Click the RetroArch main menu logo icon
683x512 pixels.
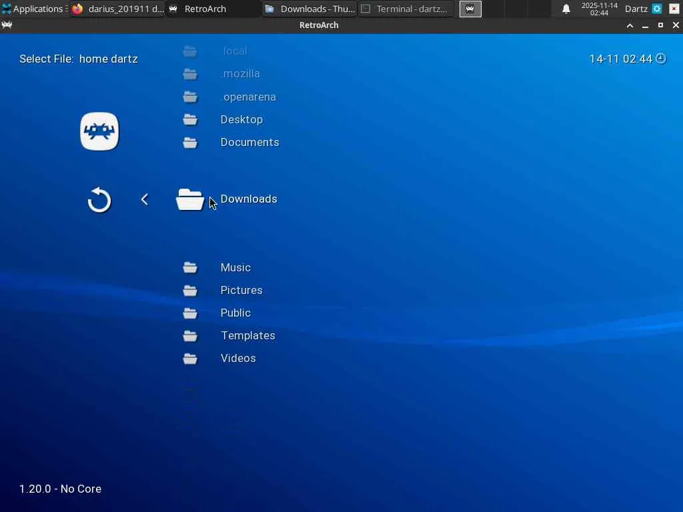99,131
